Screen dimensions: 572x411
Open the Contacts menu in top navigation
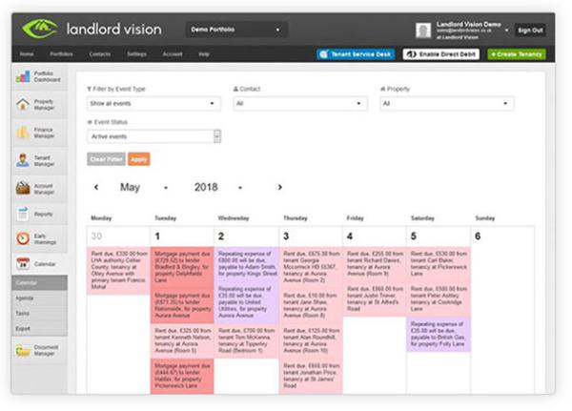[x=99, y=54]
